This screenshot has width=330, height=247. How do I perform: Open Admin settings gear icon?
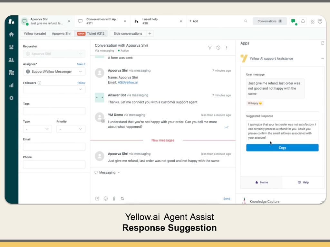[11, 98]
